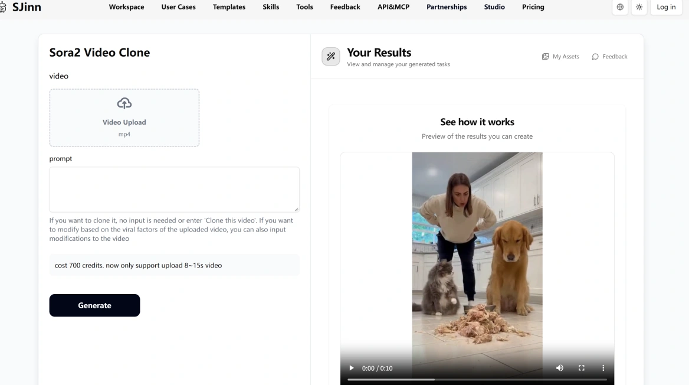
Task: Click the 'cost 700 credits' notice text
Action: coord(138,265)
